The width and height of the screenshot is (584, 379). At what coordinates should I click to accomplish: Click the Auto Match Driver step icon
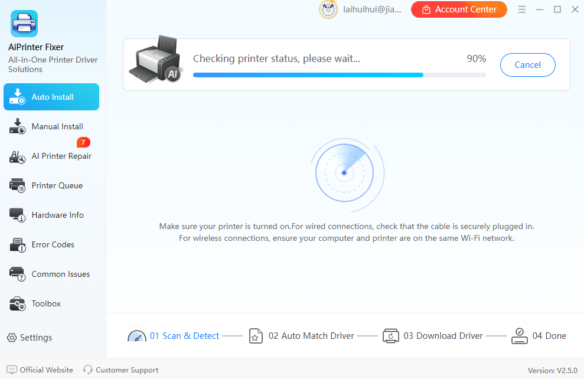(255, 336)
